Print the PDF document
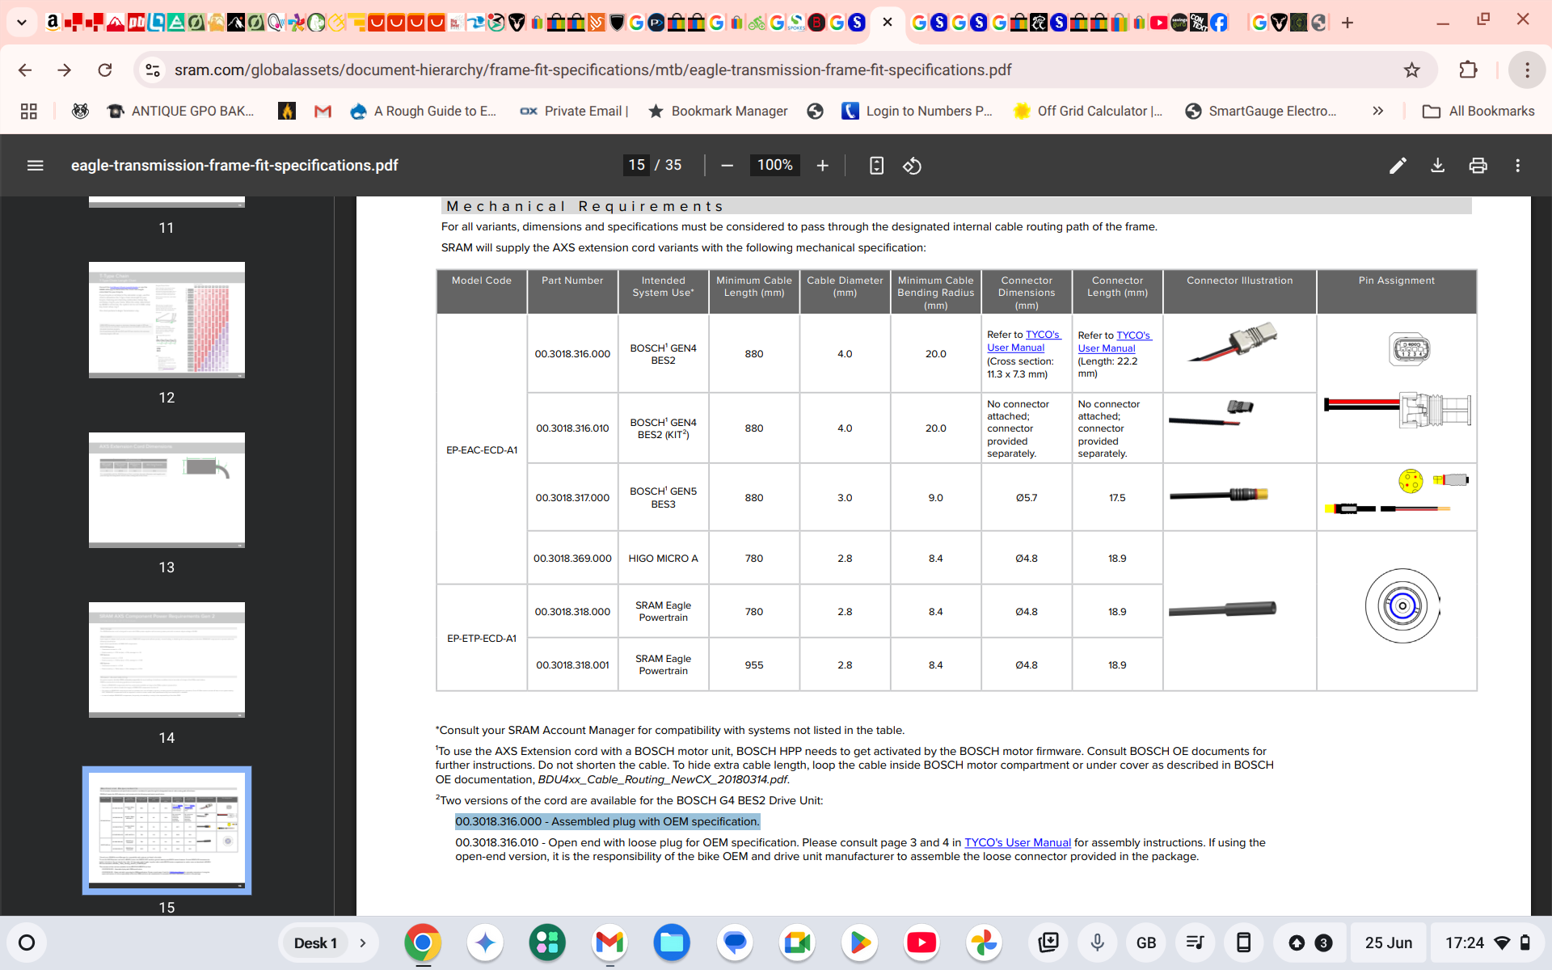 click(1478, 166)
